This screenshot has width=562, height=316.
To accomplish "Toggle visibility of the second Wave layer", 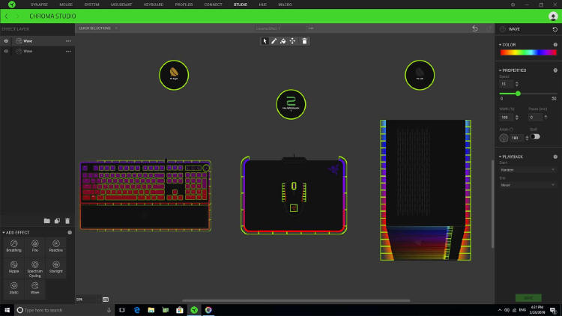I will coord(6,51).
